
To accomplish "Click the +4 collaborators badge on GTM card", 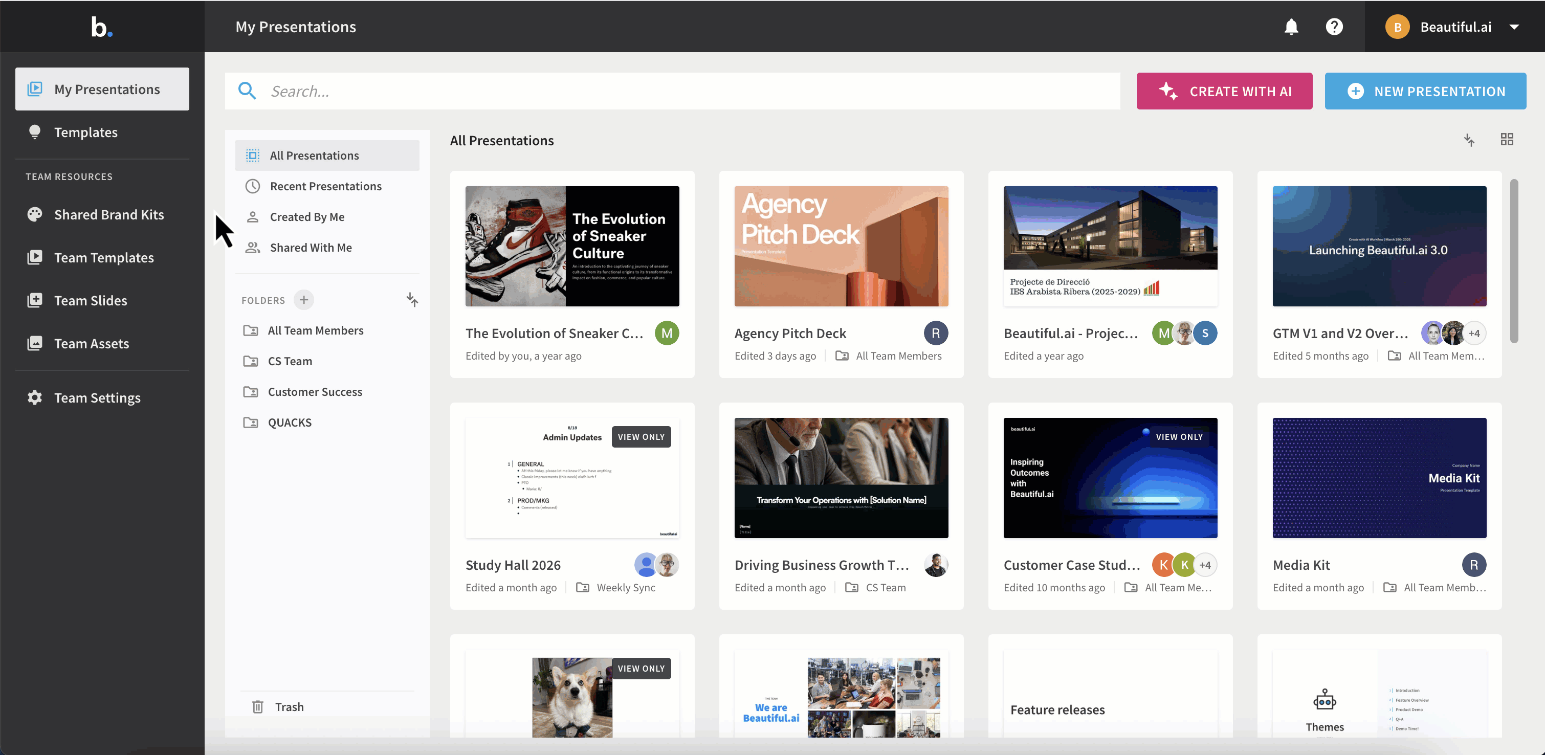I will pos(1474,334).
